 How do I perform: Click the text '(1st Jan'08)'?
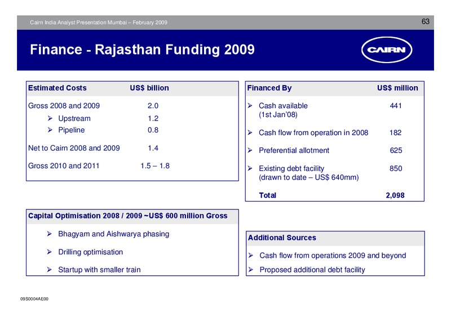[278, 115]
